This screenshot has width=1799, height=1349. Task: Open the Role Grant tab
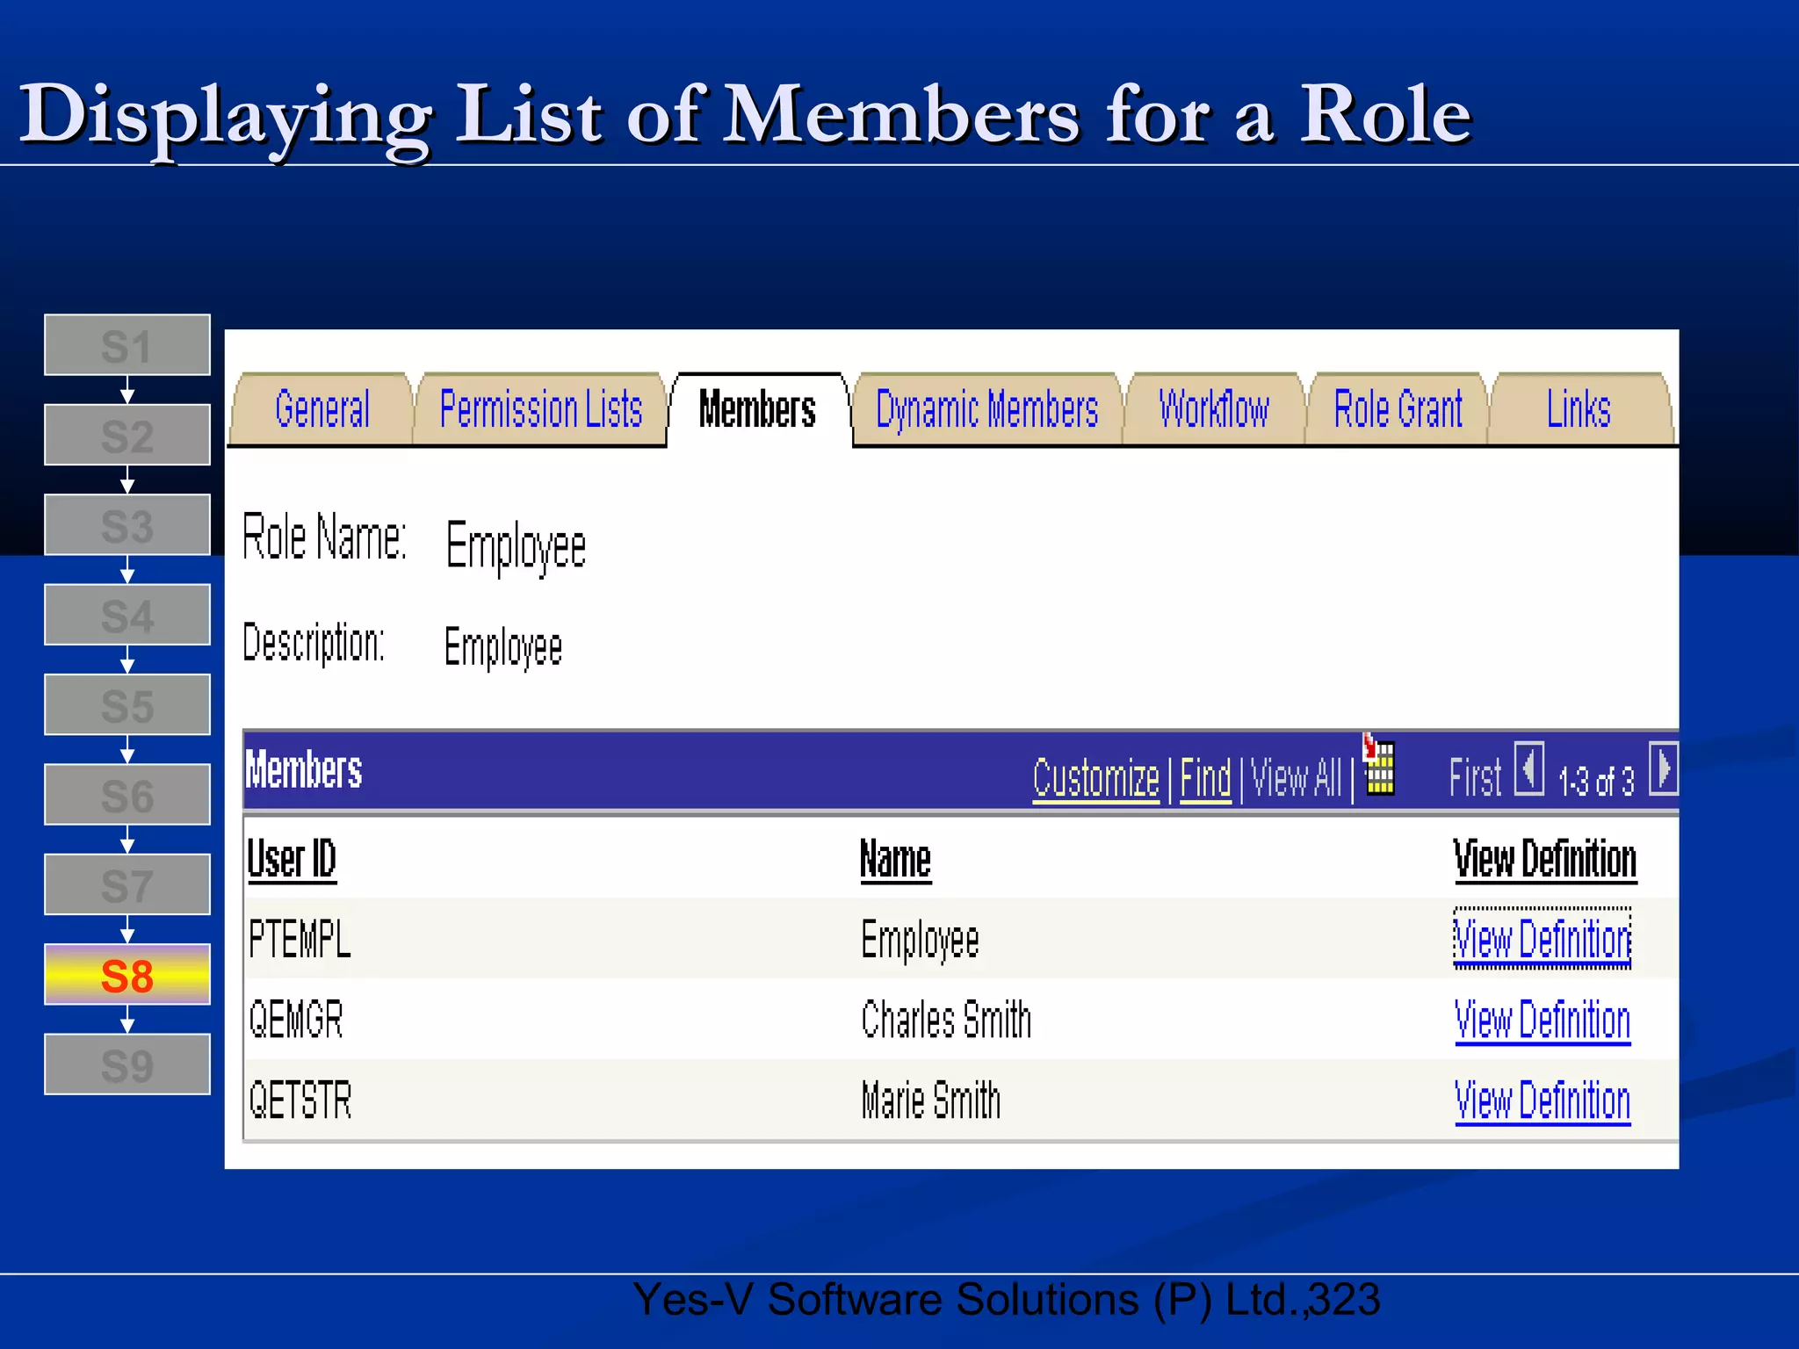[x=1398, y=409]
